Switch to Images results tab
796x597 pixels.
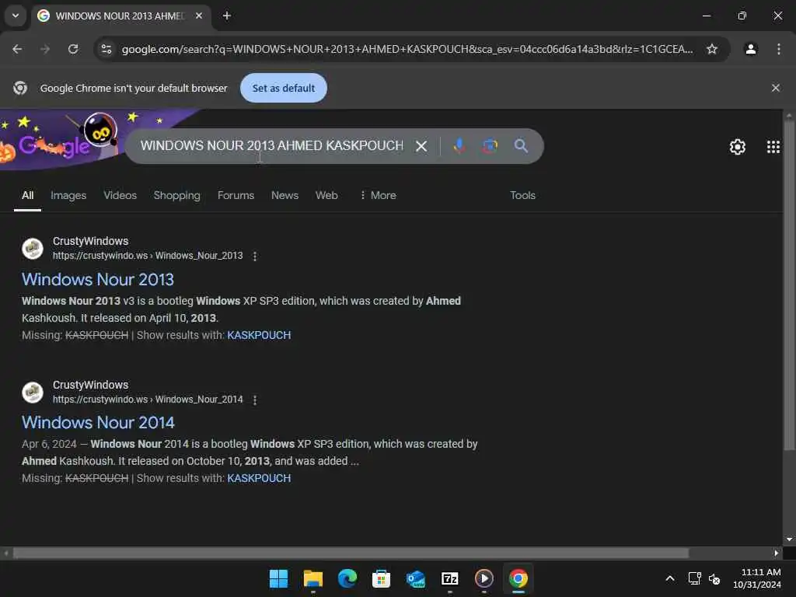(x=68, y=195)
